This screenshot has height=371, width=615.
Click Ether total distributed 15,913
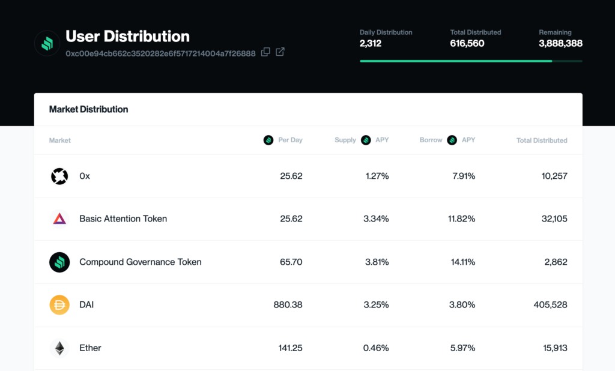click(x=555, y=348)
